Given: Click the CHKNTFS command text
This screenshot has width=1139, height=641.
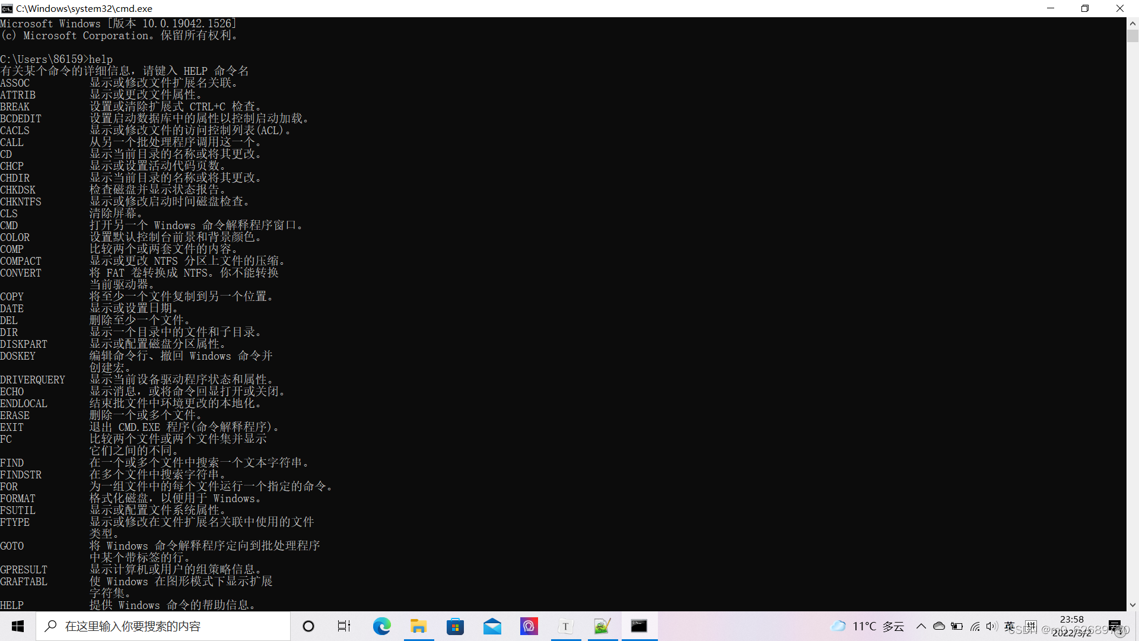Looking at the screenshot, I should pyautogui.click(x=21, y=202).
